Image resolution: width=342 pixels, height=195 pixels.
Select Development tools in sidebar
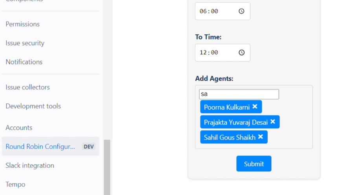click(33, 106)
